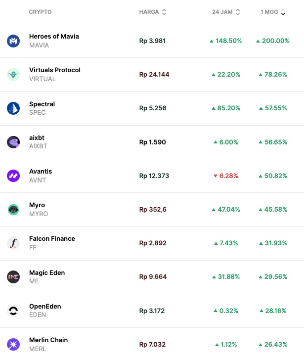
Task: Open the Virtuals Protocol name link
Action: click(54, 70)
